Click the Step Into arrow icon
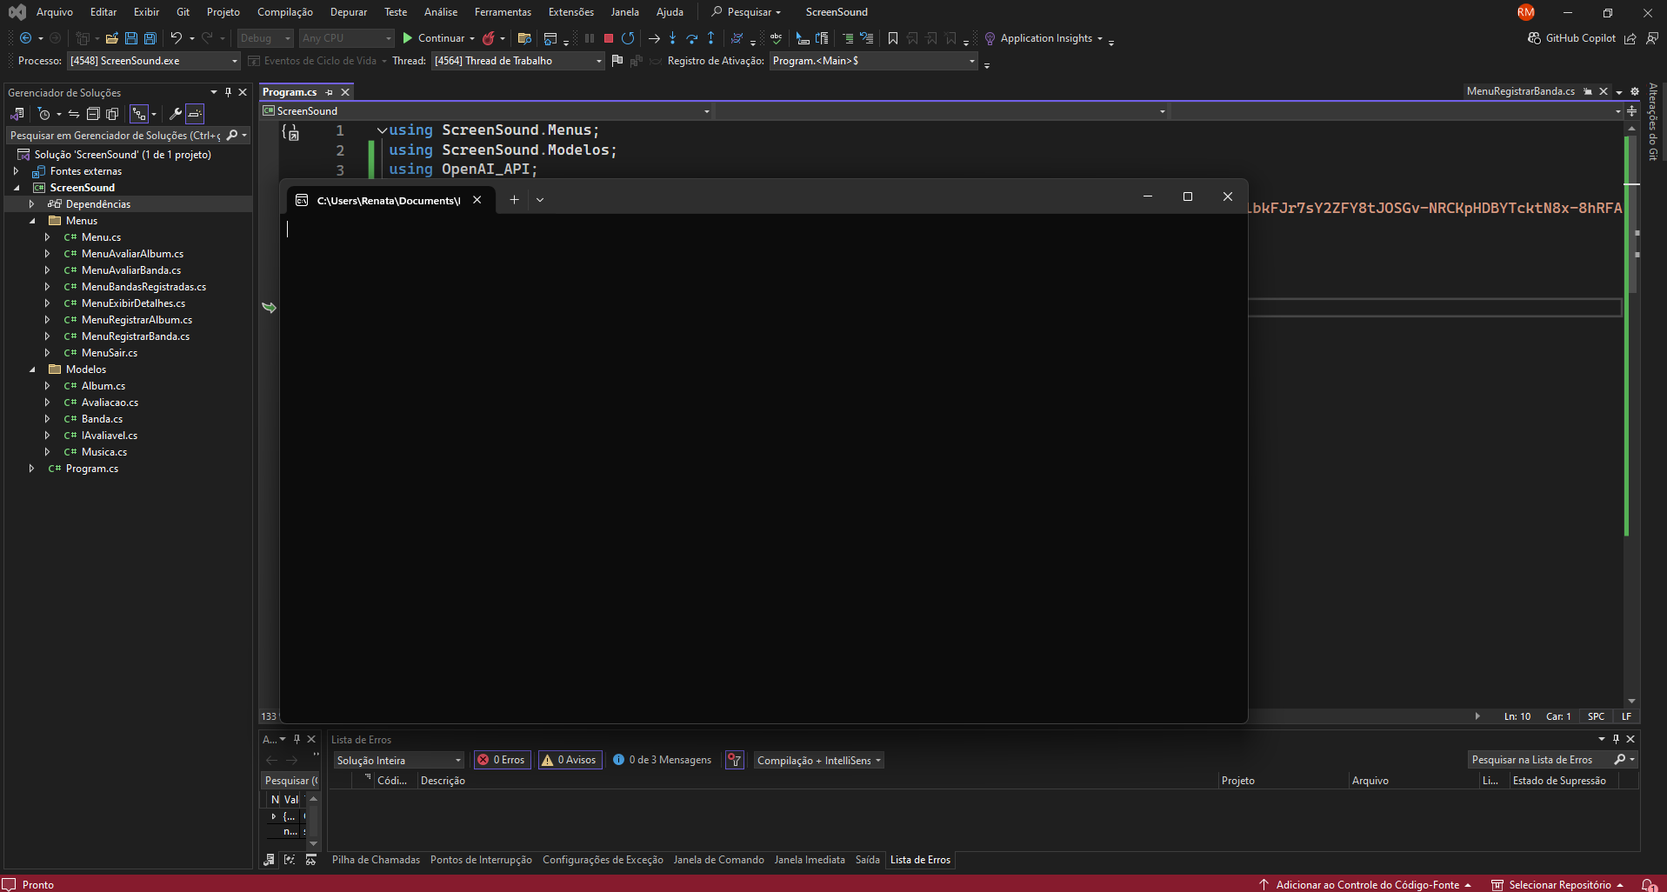The height and width of the screenshot is (892, 1667). pyautogui.click(x=672, y=38)
